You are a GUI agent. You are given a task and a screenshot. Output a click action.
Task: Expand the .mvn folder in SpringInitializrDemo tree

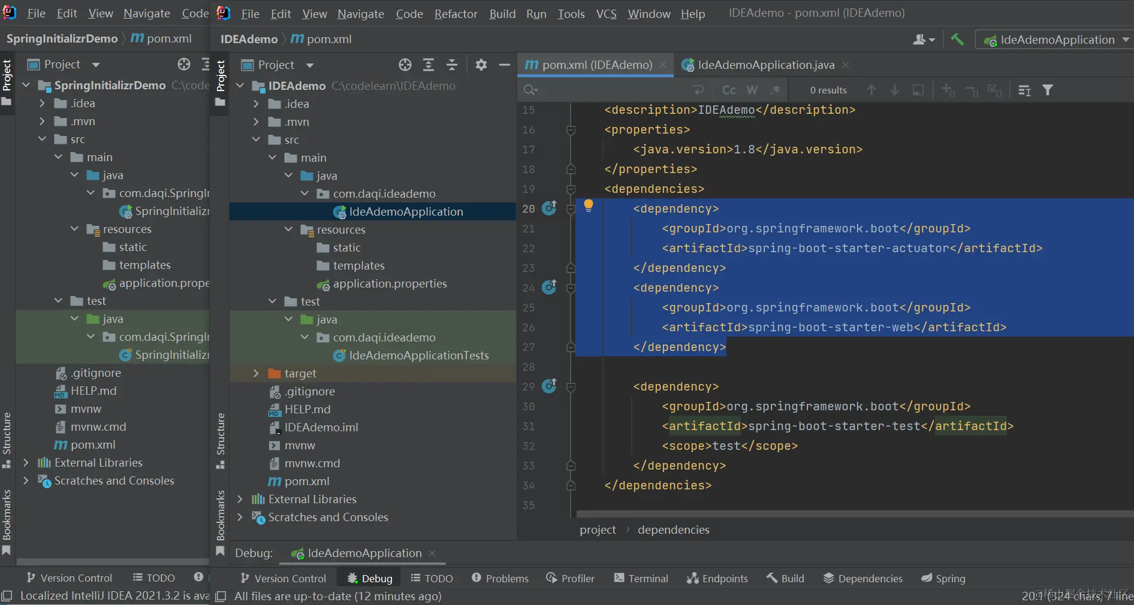(x=42, y=121)
